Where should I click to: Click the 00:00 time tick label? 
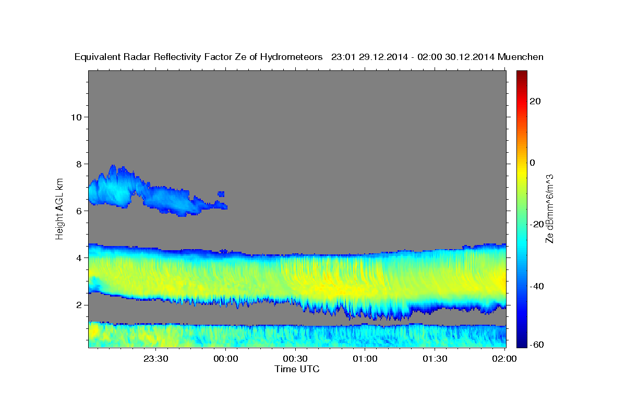coord(226,359)
